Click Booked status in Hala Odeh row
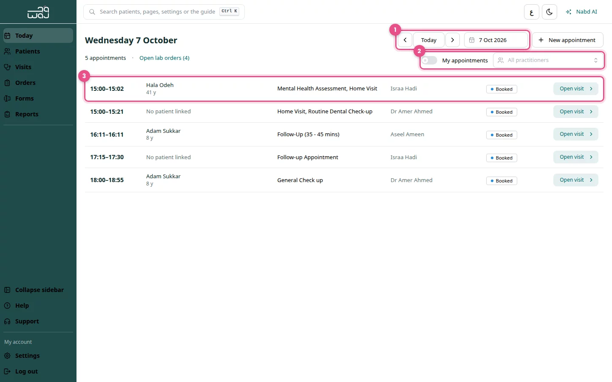This screenshot has width=612, height=382. (x=501, y=89)
